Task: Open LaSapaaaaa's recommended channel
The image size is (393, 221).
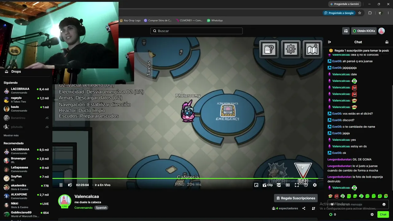Action: 26,169
